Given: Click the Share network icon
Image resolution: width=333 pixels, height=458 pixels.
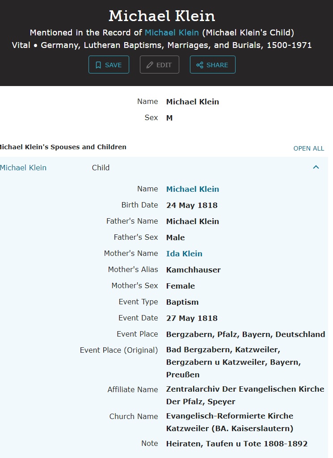Looking at the screenshot, I should pyautogui.click(x=200, y=65).
